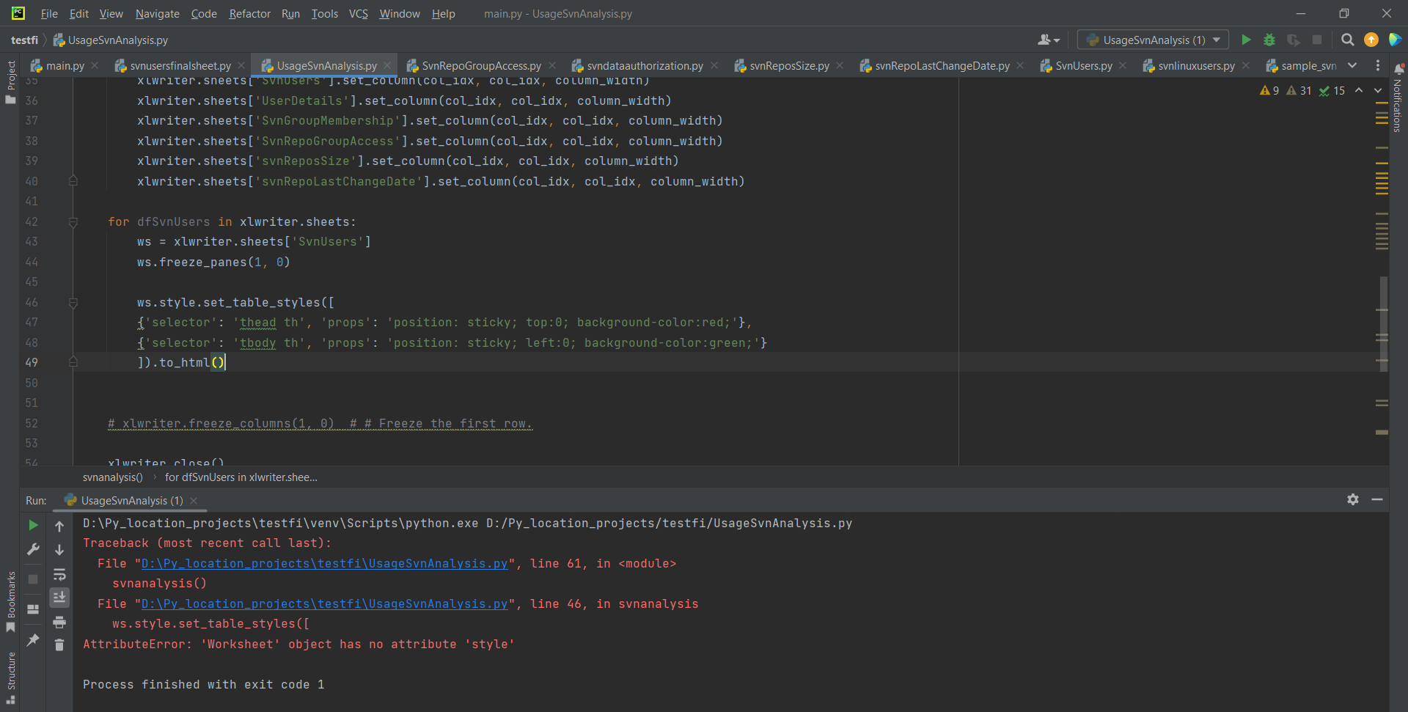The image size is (1408, 712).
Task: Open traceback link for line 46
Action: [x=324, y=603]
